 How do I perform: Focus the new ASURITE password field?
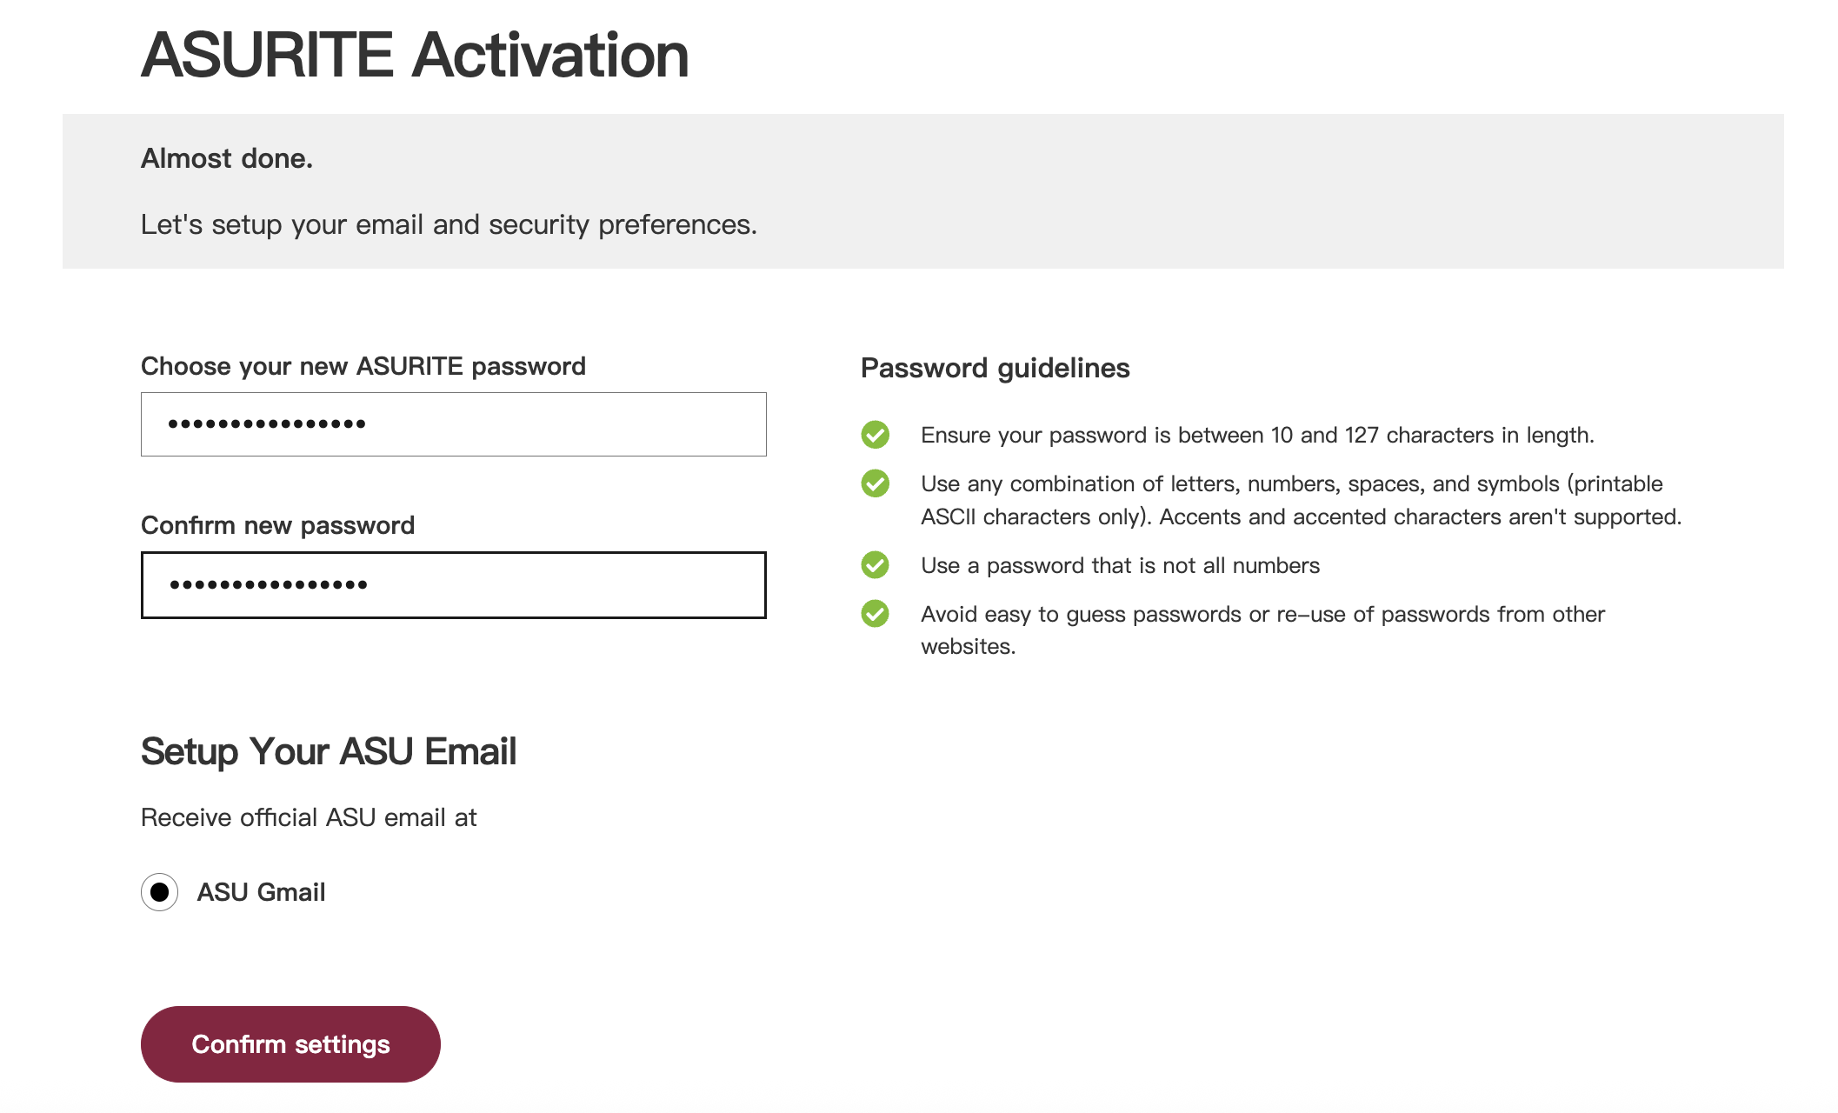coord(453,424)
